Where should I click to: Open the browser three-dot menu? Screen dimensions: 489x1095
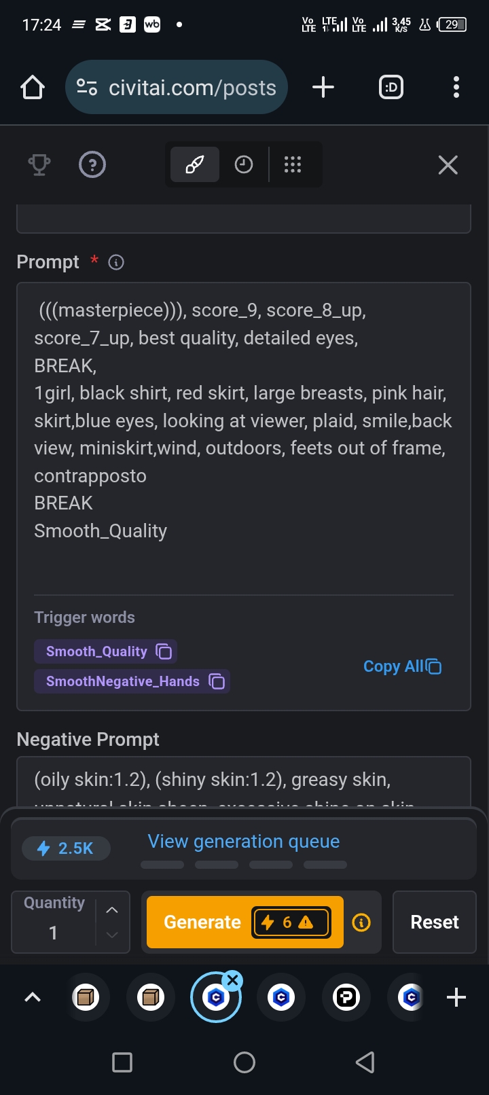click(456, 87)
